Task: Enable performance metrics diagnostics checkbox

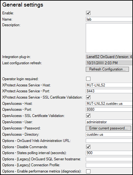Action: point(88,171)
